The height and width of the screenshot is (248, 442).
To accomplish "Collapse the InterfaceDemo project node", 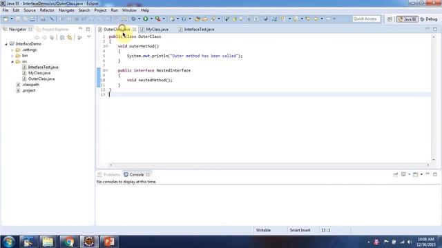I will pyautogui.click(x=6, y=44).
